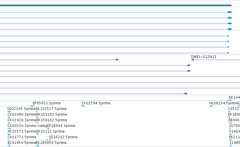Image resolution: width=240 pixels, height=147 pixels.
Task: Click the EC41454.5prime EST label
Action: pyautogui.click(x=22, y=143)
